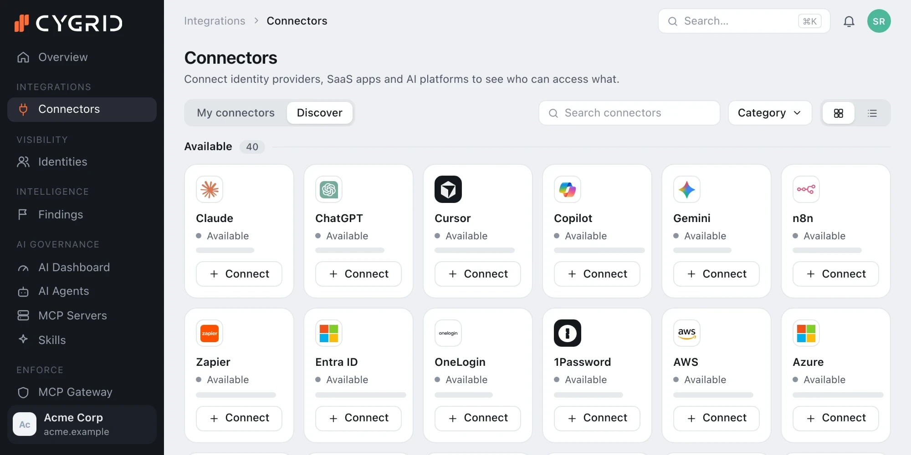Click the Gemini connector logo
This screenshot has height=455, width=911.
pos(687,189)
